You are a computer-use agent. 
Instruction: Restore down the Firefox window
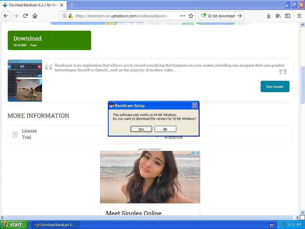point(294,5)
